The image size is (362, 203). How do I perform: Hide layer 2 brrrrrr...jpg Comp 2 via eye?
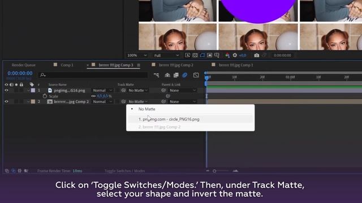coord(6,101)
